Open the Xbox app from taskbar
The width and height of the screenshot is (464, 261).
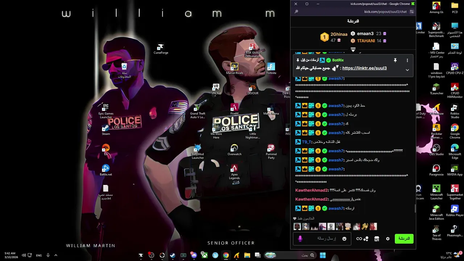(x=204, y=256)
